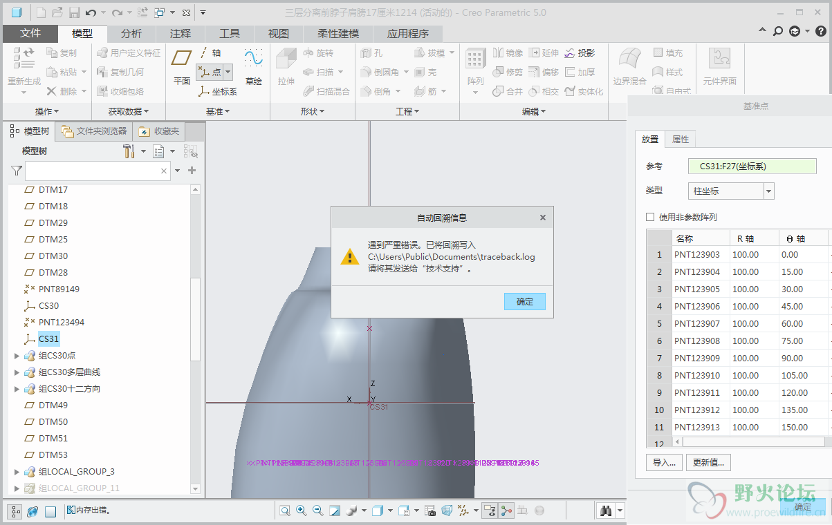Click the View Manager camera icon

point(430,510)
